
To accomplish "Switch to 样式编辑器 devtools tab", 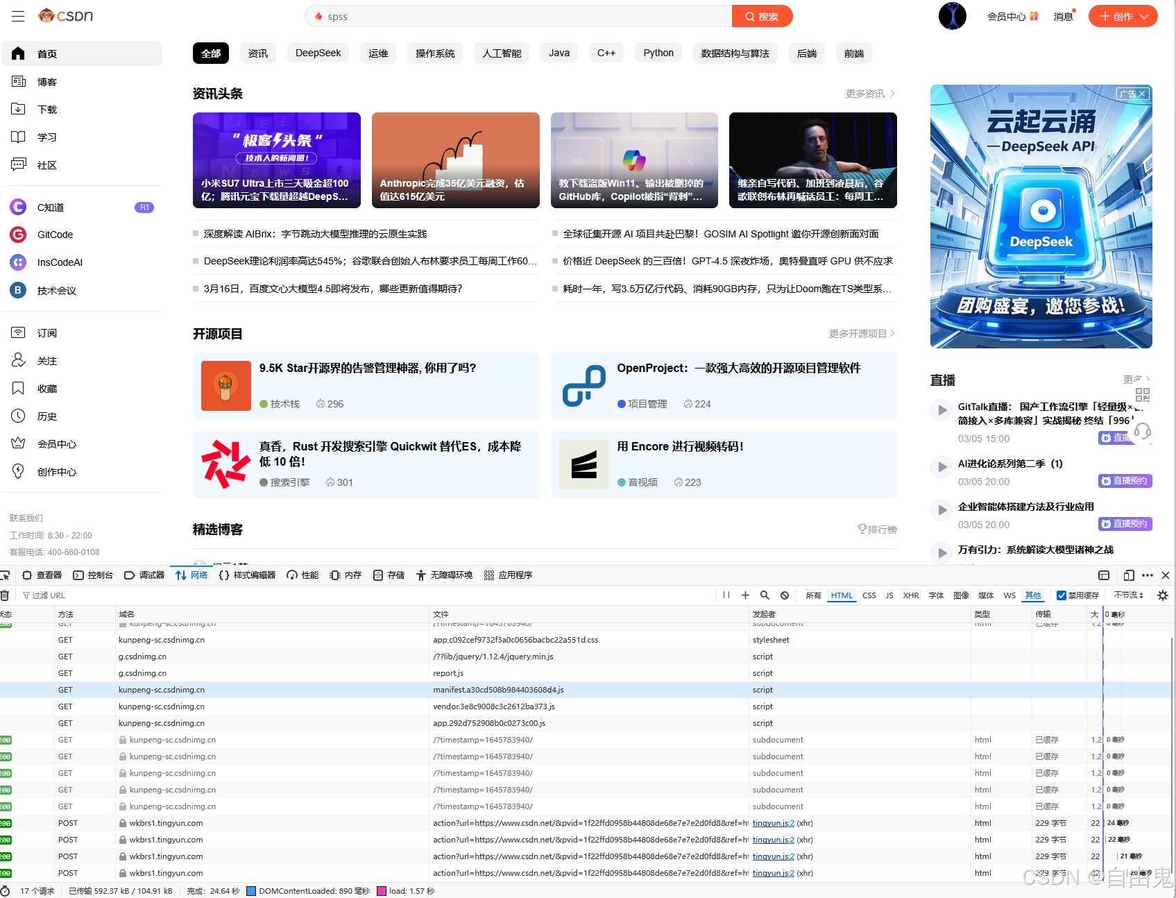I will [247, 575].
